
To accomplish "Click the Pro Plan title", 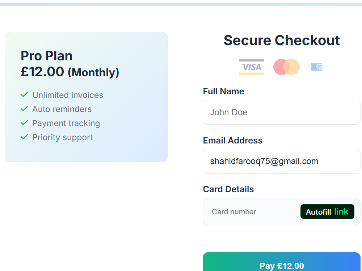I will pyautogui.click(x=47, y=56).
